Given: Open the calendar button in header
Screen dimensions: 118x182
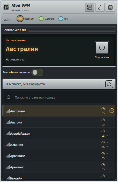Looking at the screenshot, I should pyautogui.click(x=110, y=7).
